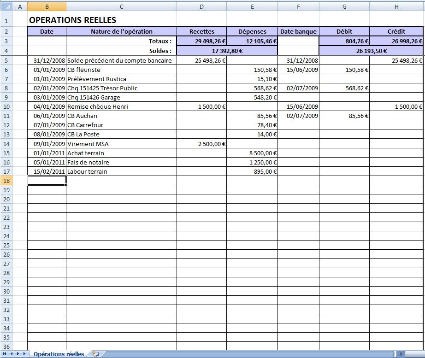Image resolution: width=425 pixels, height=358 pixels.
Task: Click the horizontal scrollbar left arrow
Action: (400, 354)
